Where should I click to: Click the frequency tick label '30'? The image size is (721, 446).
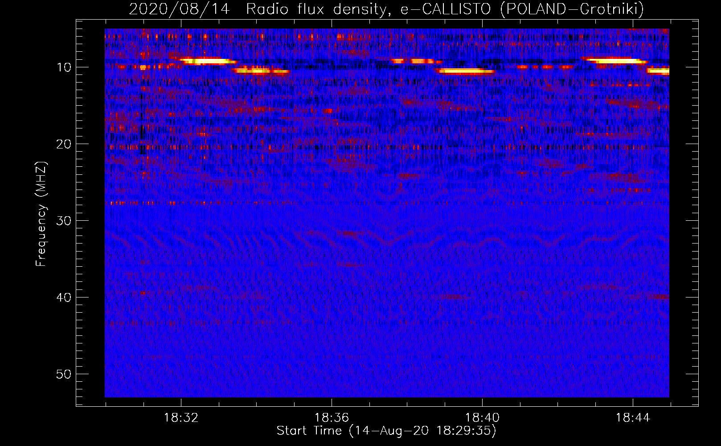tap(64, 221)
